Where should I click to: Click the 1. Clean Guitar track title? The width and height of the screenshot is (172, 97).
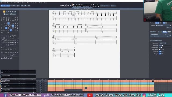79,5
